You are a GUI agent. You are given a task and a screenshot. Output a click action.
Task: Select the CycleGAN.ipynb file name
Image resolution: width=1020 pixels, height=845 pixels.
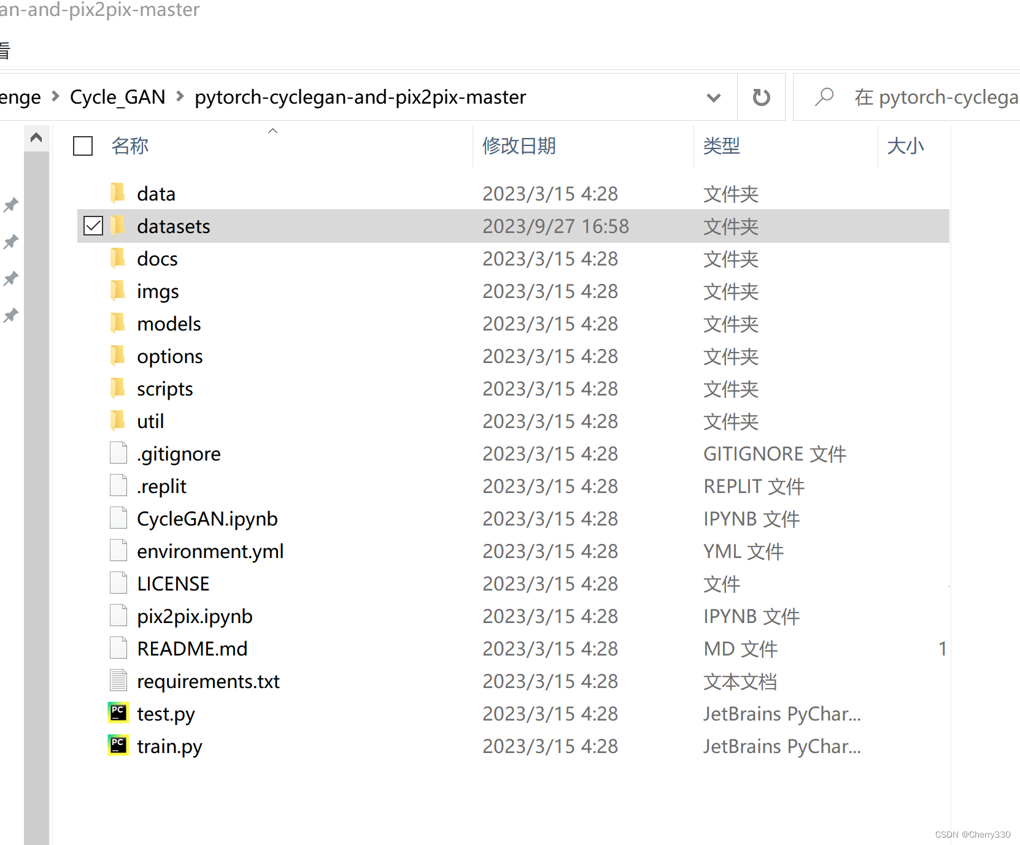207,519
